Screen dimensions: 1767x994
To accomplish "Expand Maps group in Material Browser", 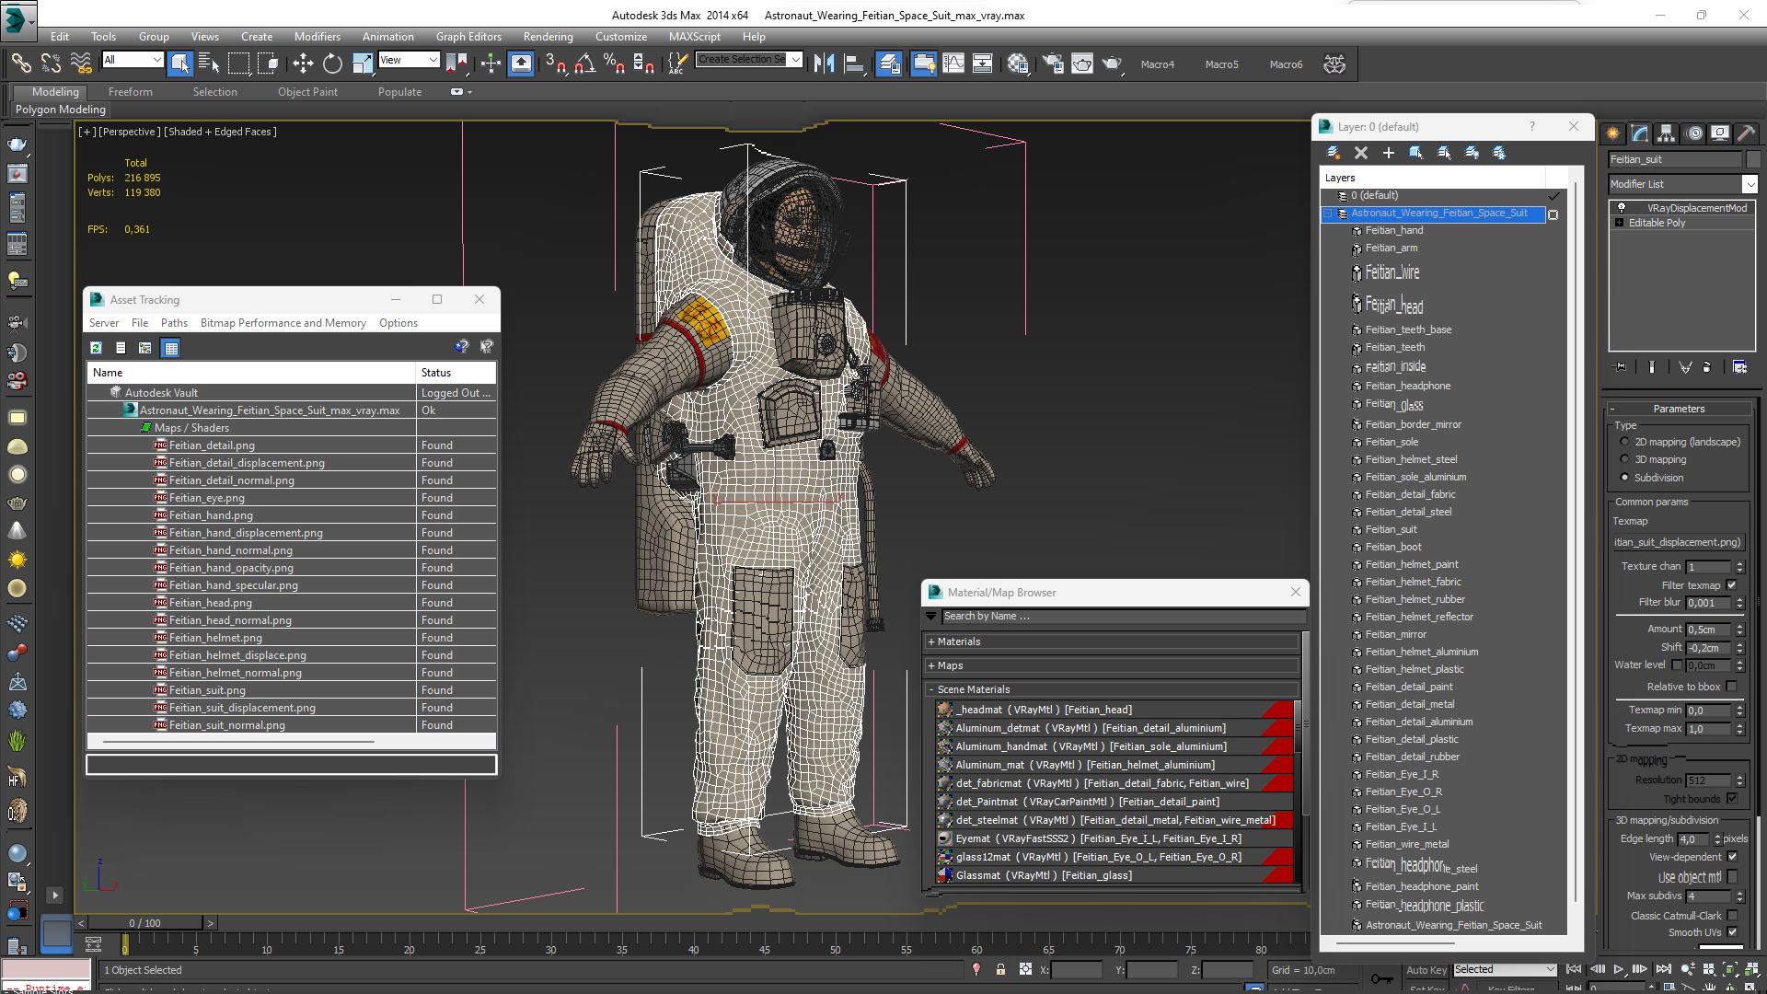I will 931,665.
